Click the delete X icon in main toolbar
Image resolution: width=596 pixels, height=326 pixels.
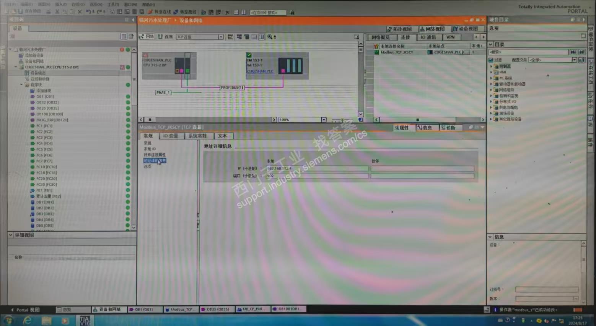pos(80,12)
